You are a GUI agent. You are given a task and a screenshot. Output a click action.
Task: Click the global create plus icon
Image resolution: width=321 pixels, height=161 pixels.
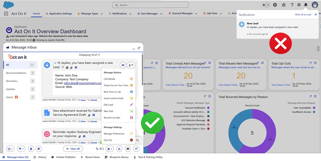pyautogui.click(x=275, y=5)
